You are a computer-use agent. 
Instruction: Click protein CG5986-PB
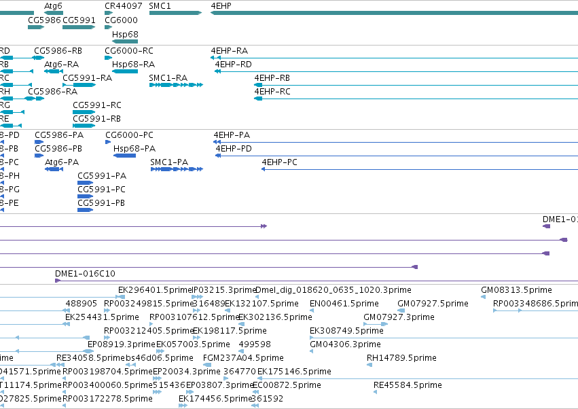pos(58,149)
